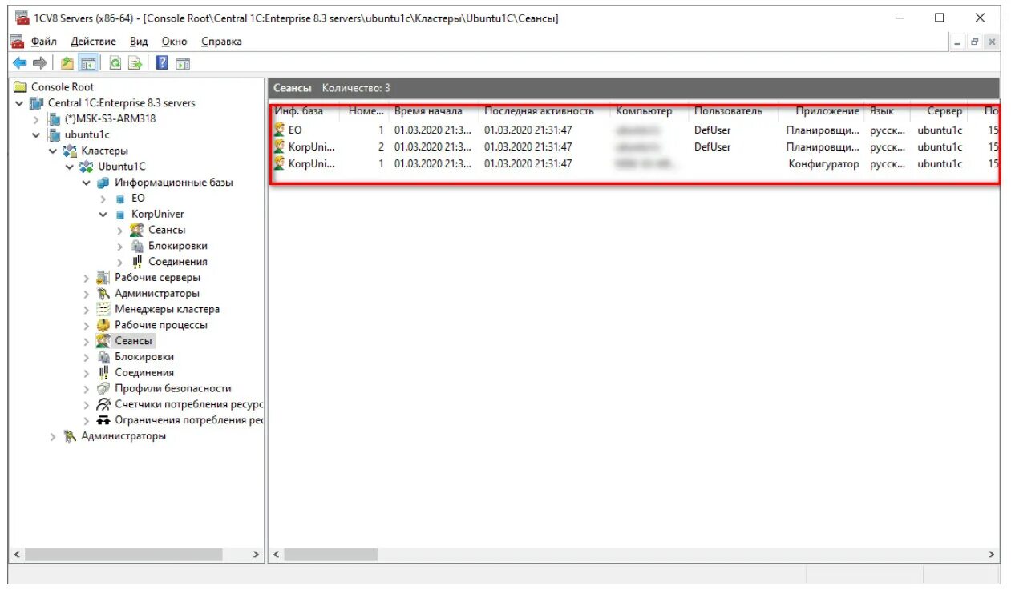
Task: Collapse the ubuntu1c server node
Action: tap(36, 135)
